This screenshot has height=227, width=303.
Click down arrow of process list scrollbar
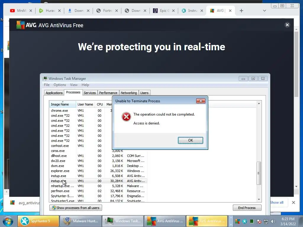click(259, 200)
